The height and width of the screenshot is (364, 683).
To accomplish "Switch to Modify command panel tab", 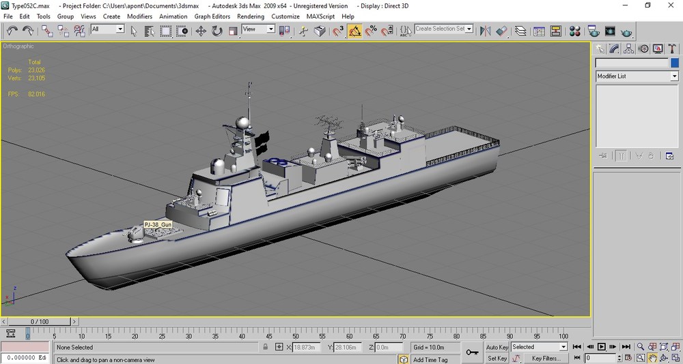I will pyautogui.click(x=615, y=48).
